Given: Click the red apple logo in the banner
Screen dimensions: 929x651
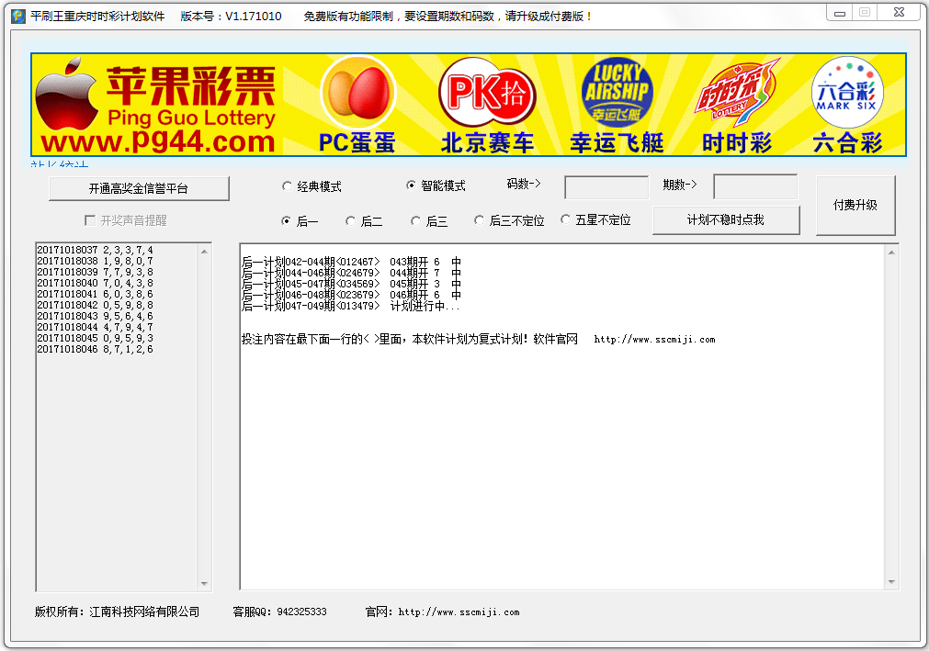Looking at the screenshot, I should point(67,95).
